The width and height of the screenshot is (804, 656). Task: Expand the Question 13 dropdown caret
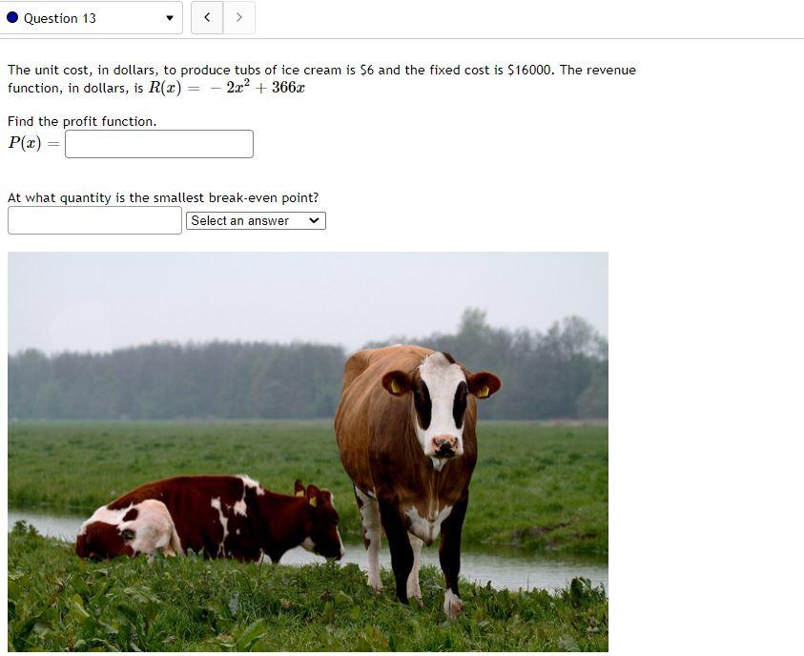pos(170,18)
